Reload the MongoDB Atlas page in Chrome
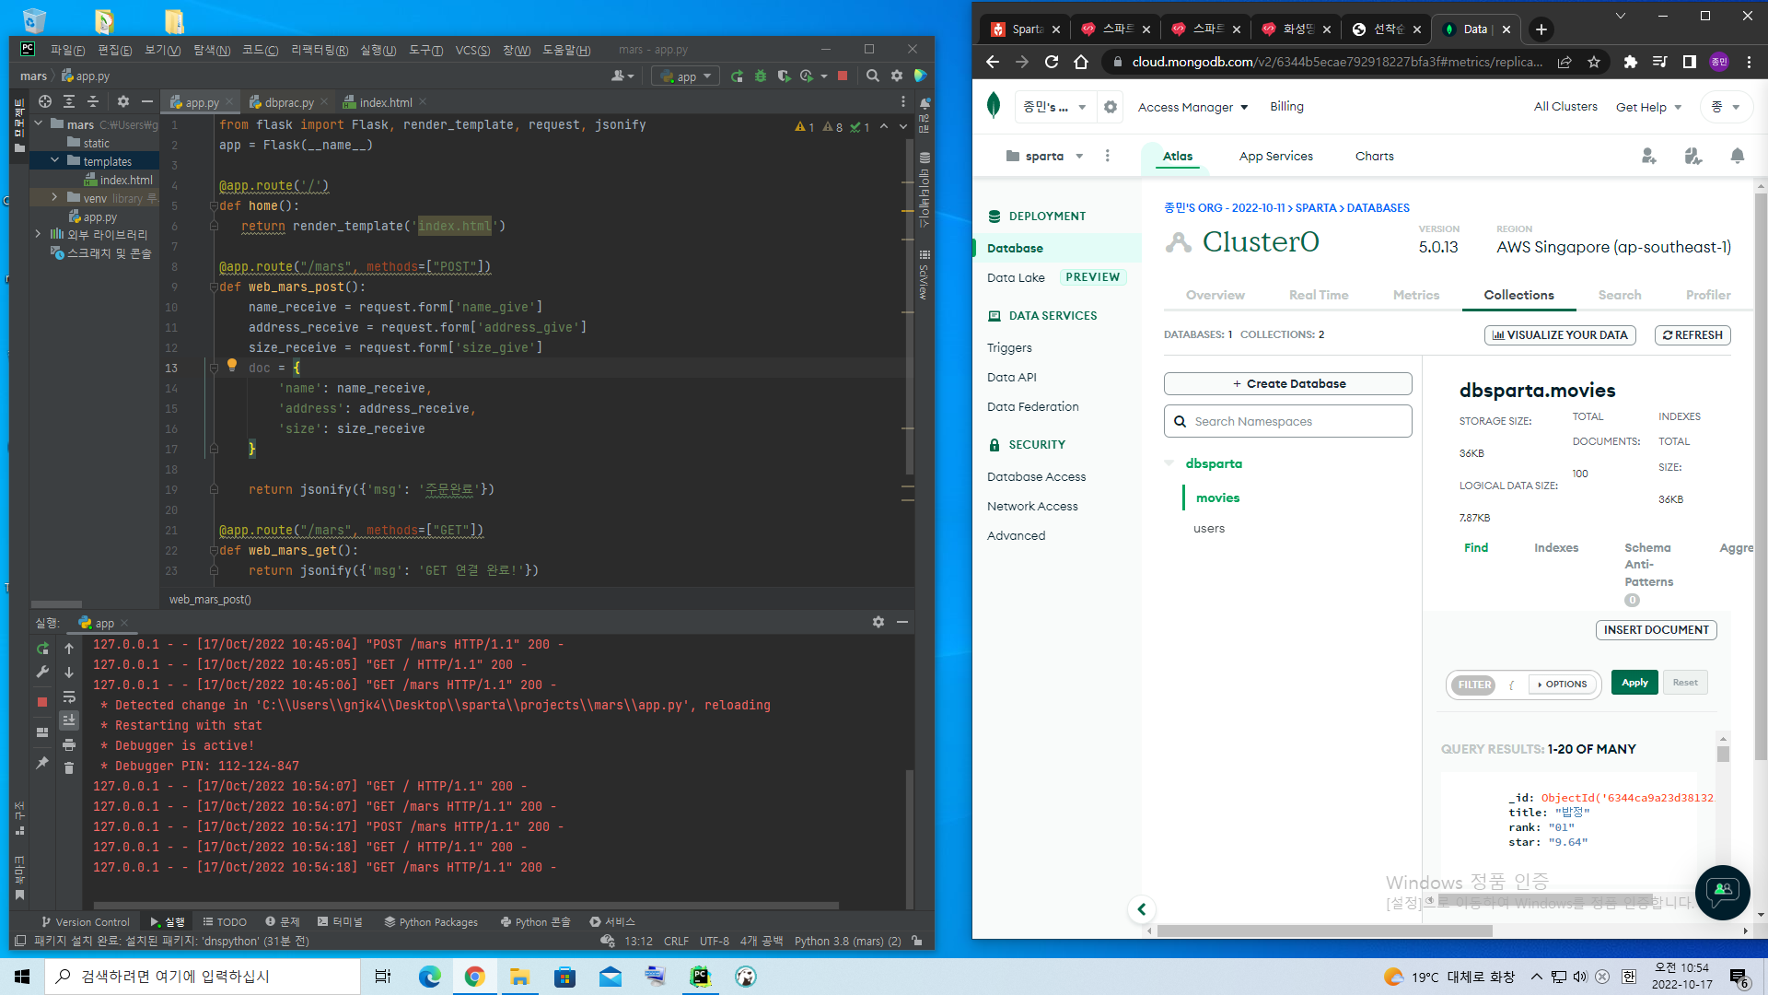Image resolution: width=1768 pixels, height=995 pixels. point(1052,62)
